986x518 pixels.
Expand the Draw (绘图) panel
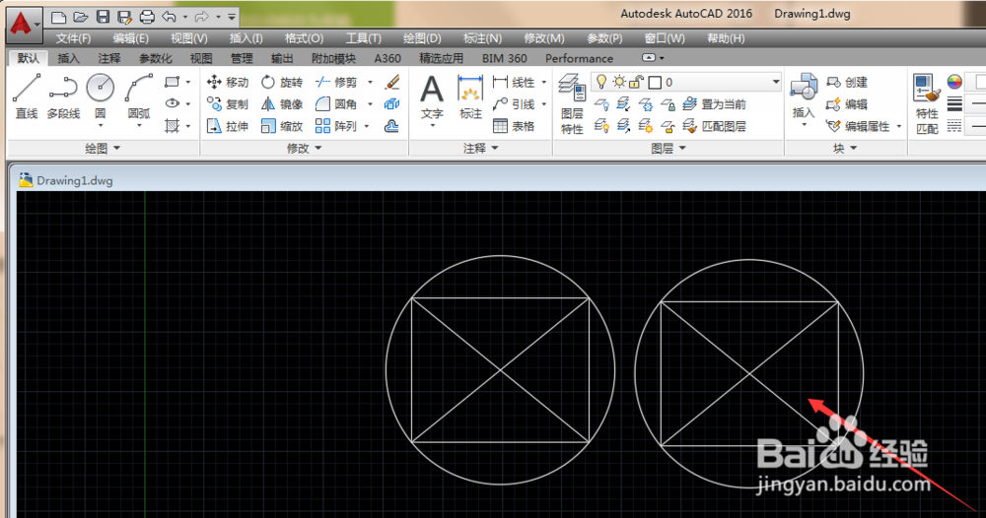[x=103, y=148]
